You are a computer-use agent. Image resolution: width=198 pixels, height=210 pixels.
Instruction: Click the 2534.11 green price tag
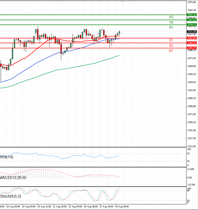[192, 25]
